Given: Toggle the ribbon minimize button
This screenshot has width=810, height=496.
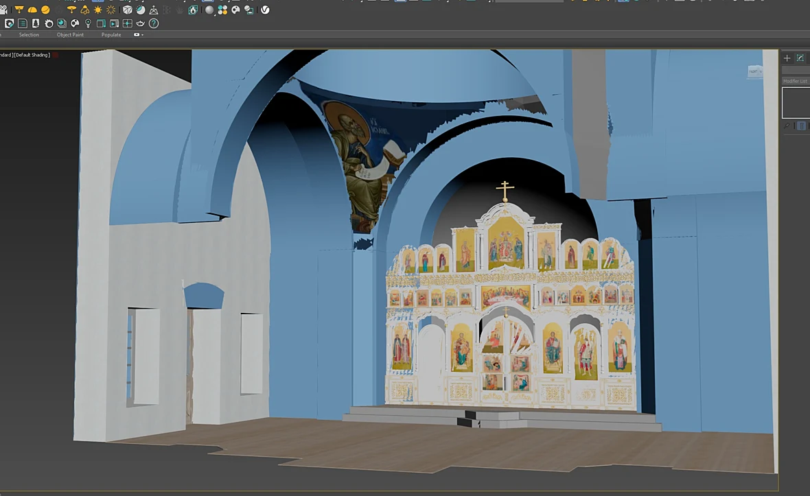Looking at the screenshot, I should [x=137, y=34].
